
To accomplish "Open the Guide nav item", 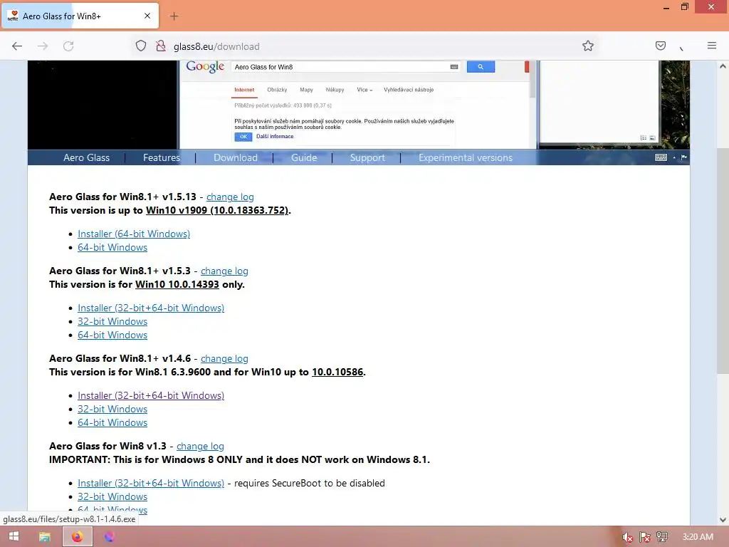I will (304, 157).
